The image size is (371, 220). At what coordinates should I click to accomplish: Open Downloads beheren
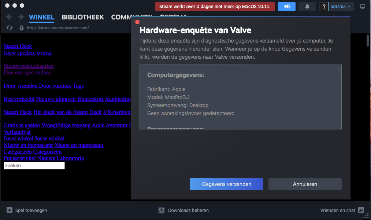(188, 210)
